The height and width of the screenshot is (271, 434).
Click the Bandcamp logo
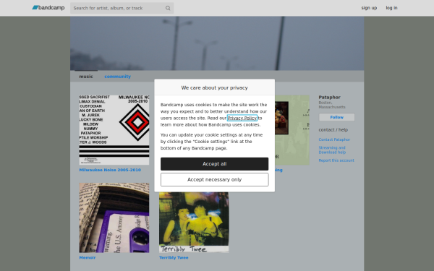tap(48, 8)
